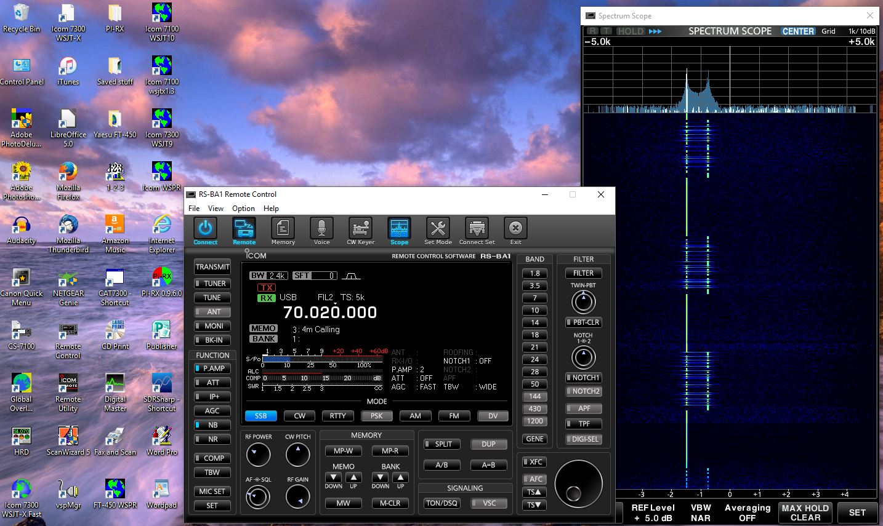The width and height of the screenshot is (883, 526).
Task: Click the Connect power icon
Action: point(205,228)
